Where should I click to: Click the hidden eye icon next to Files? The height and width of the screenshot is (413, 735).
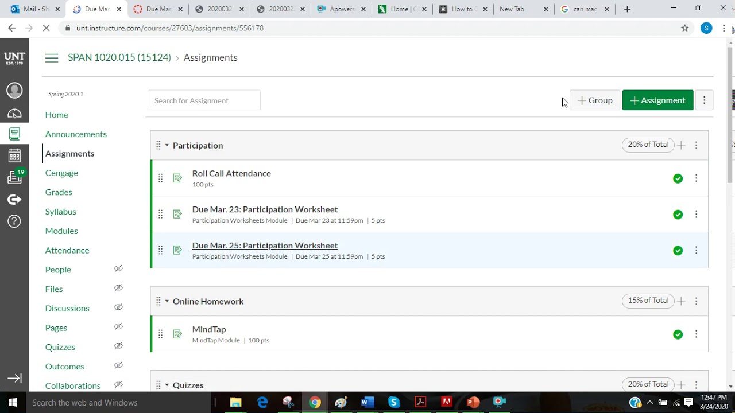pyautogui.click(x=118, y=288)
